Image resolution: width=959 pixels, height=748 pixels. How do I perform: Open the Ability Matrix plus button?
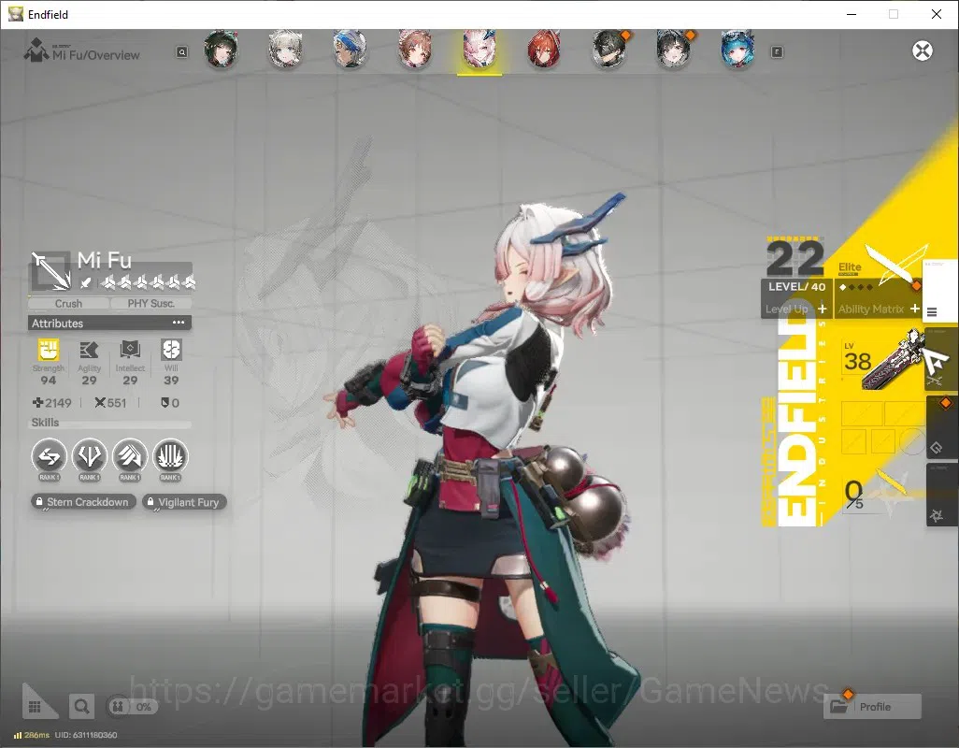[914, 309]
